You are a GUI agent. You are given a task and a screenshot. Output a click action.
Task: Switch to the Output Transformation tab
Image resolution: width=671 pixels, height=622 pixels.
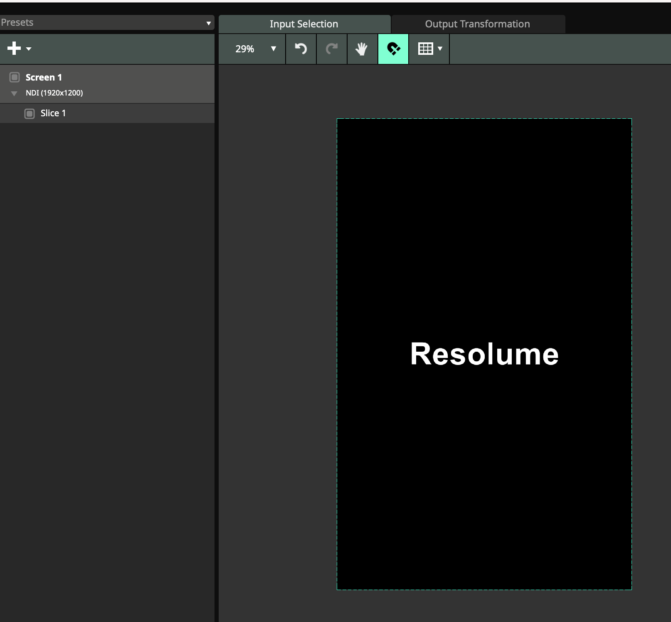pos(477,24)
